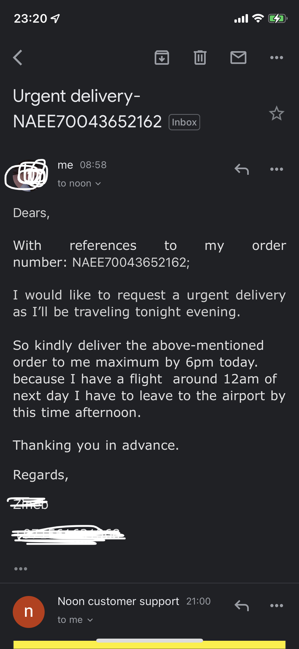Delete the email with trash icon
299x649 pixels.
coord(200,58)
